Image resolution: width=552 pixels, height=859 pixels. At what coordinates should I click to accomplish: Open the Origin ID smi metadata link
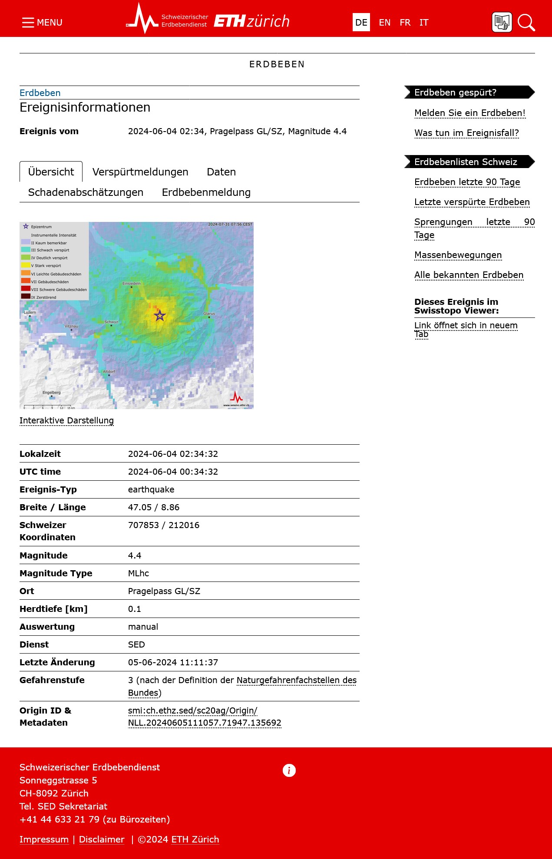205,717
